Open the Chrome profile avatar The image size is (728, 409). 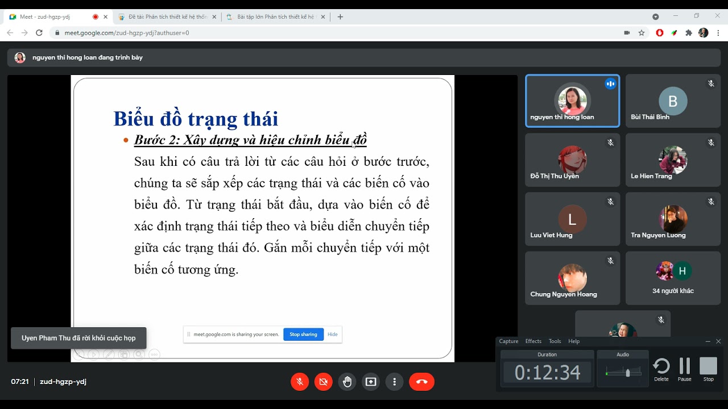(704, 33)
